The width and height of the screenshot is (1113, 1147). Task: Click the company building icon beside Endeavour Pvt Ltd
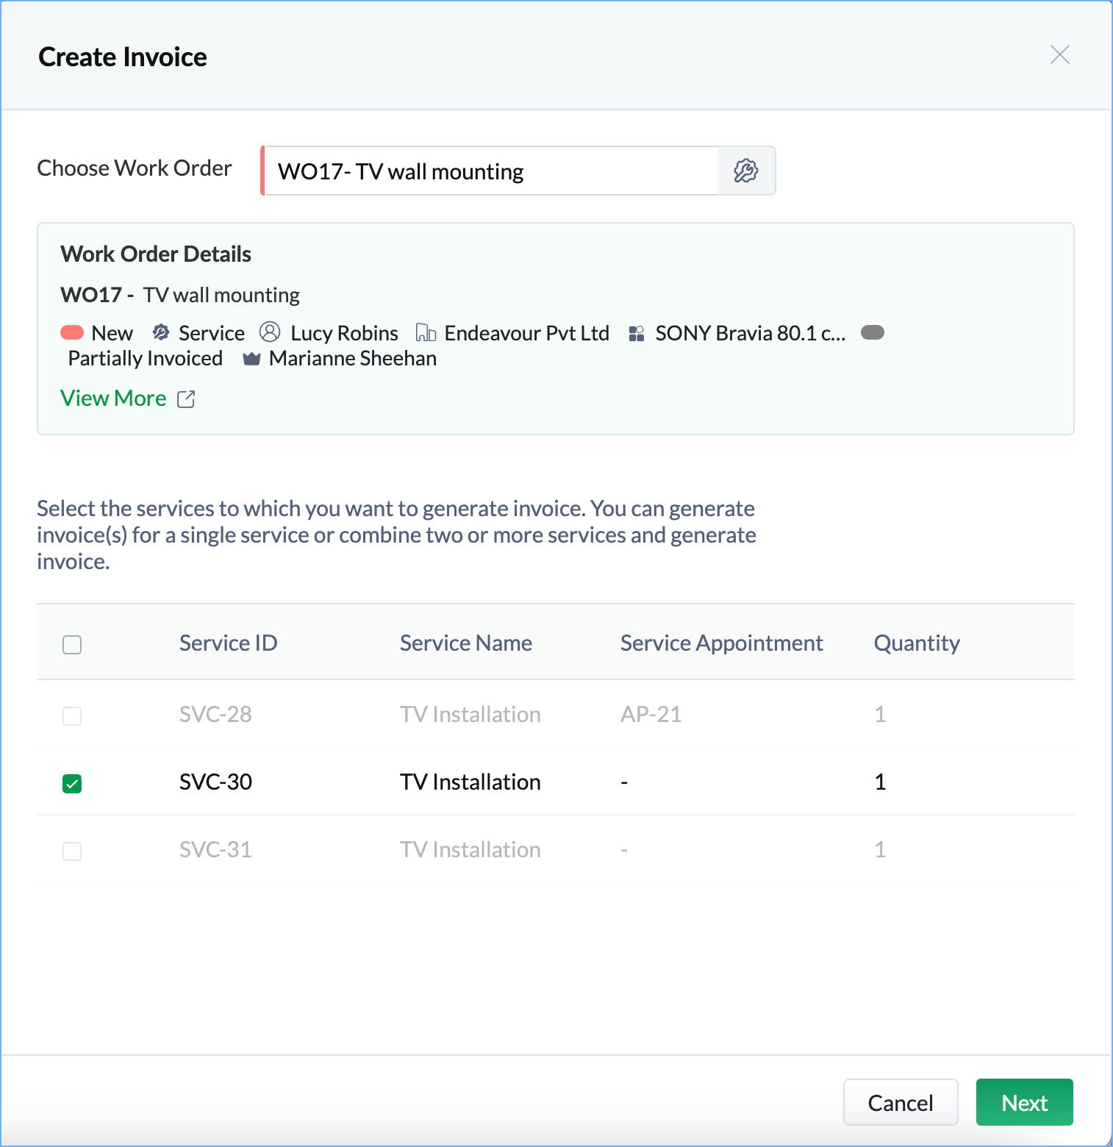(426, 332)
